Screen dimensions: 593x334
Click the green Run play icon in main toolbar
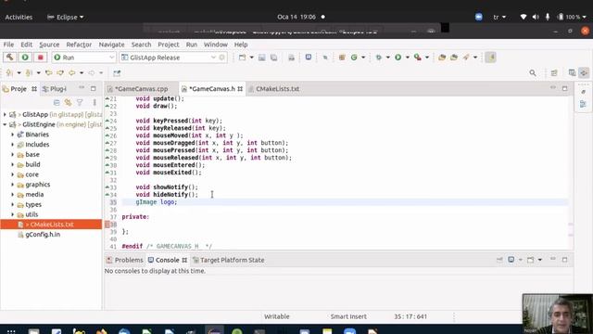point(397,58)
